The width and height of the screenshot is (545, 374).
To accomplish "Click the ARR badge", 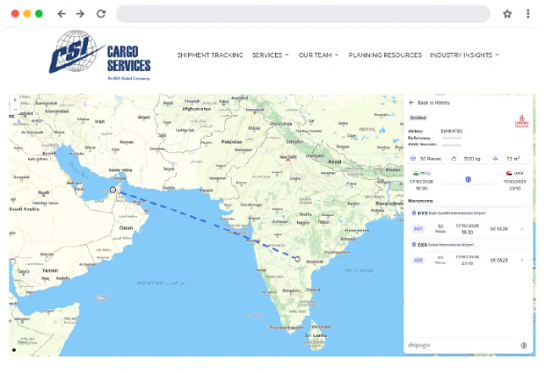I will (x=418, y=260).
